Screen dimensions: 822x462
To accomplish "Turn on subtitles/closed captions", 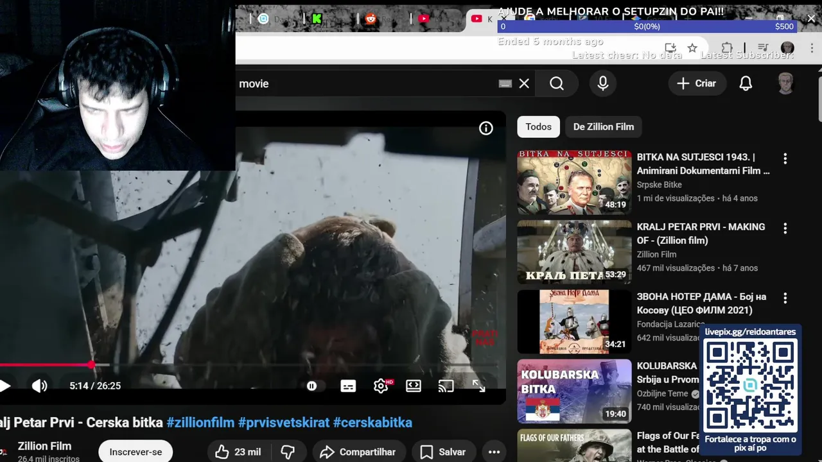I will point(348,386).
